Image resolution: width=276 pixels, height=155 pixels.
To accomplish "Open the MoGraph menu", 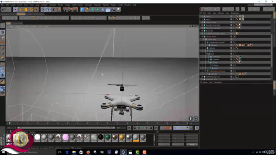I will (x=88, y=5).
